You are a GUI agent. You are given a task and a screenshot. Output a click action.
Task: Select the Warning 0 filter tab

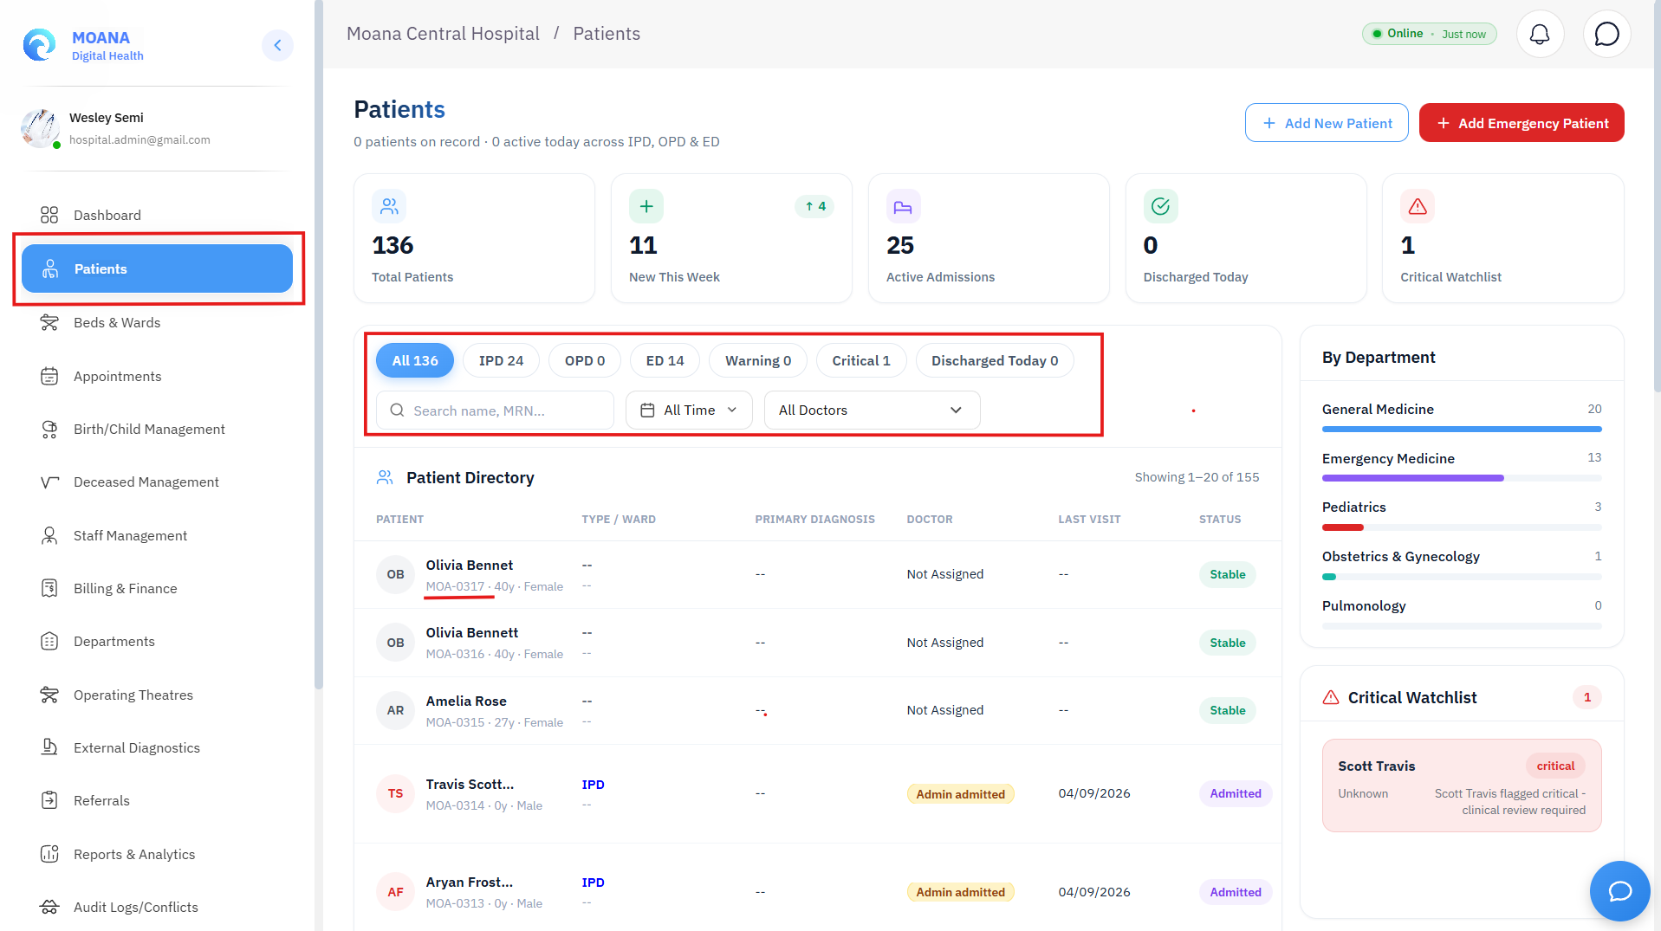758,360
